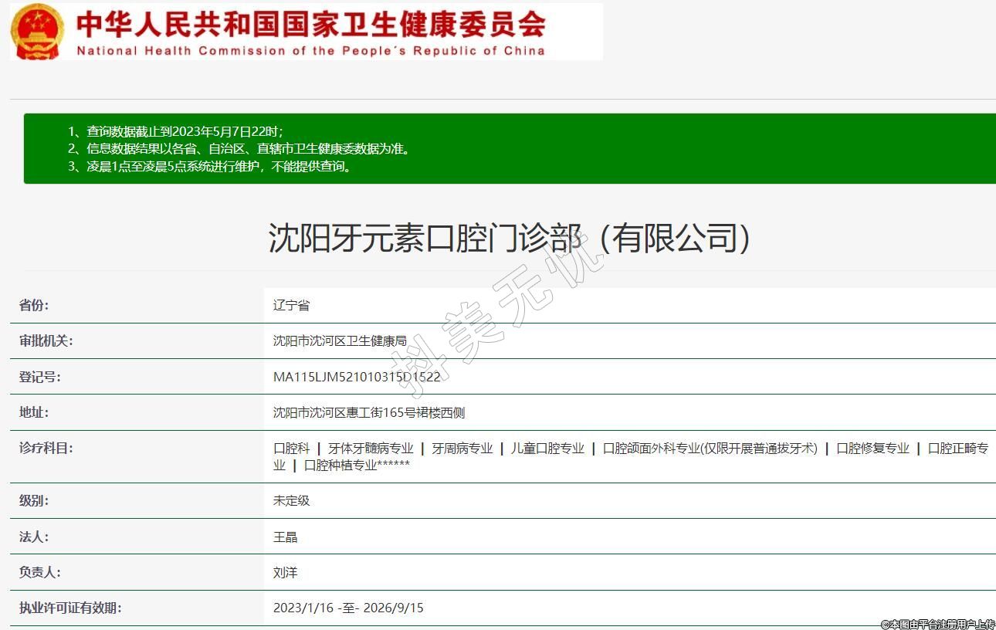Click the clinic name heading 沈阳牙元素口腔门诊部
The image size is (996, 630).
[x=510, y=238]
